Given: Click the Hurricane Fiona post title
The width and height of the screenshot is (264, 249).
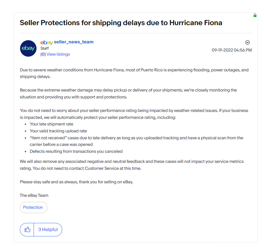Looking at the screenshot, I should (x=121, y=23).
